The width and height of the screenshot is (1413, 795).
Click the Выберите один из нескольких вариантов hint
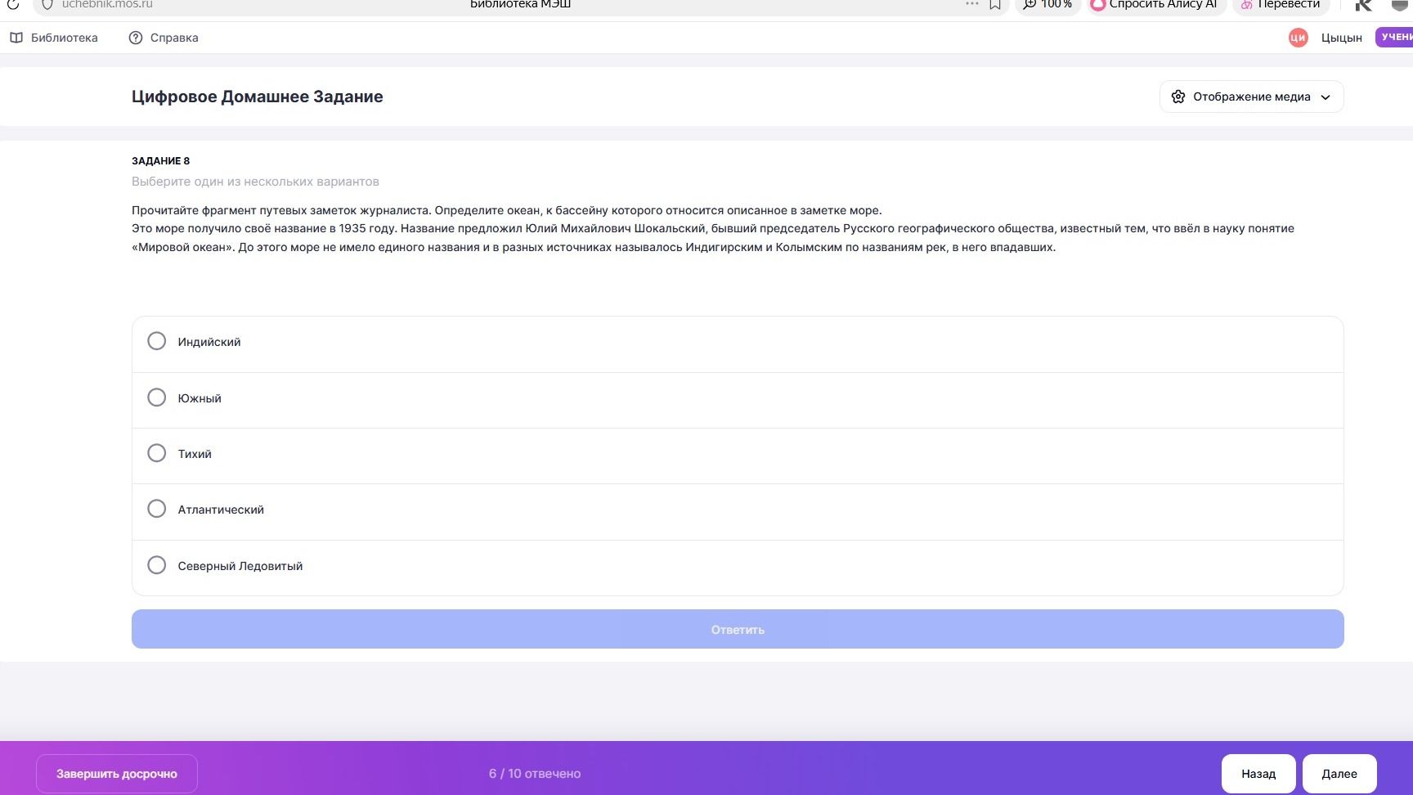coord(255,182)
